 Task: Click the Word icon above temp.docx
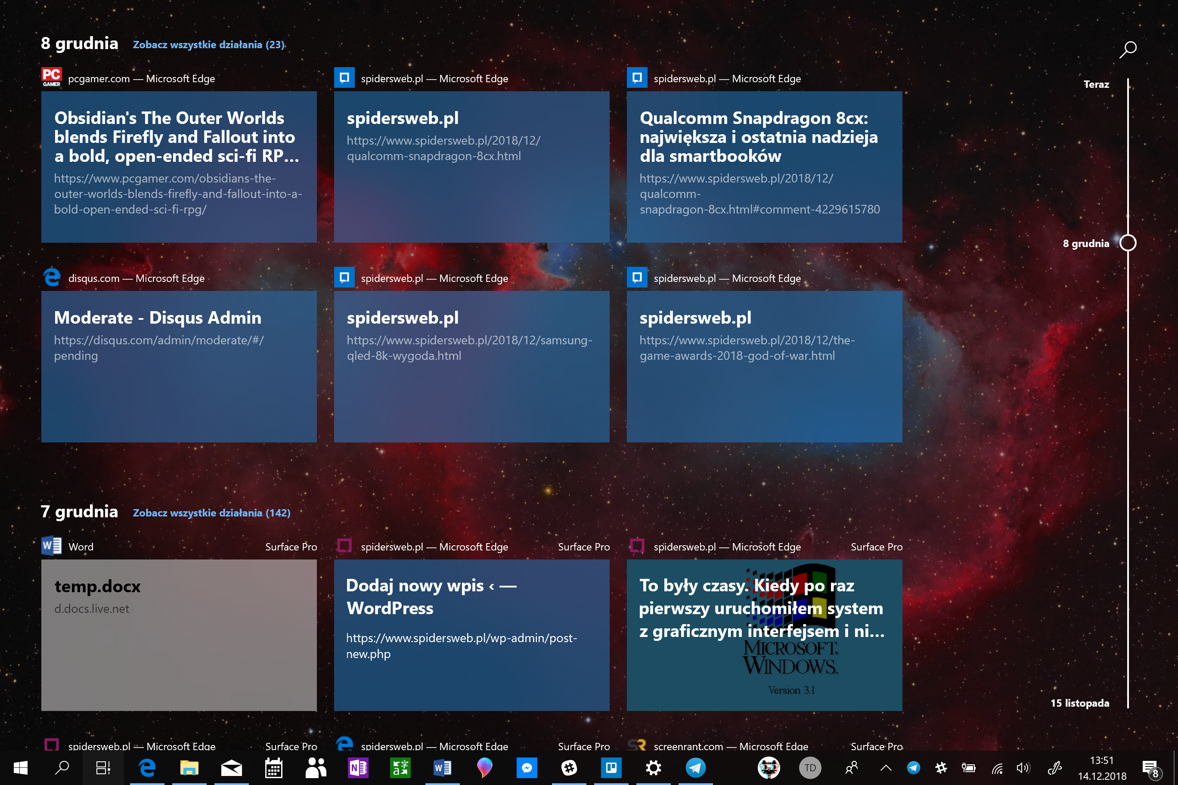tap(52, 546)
